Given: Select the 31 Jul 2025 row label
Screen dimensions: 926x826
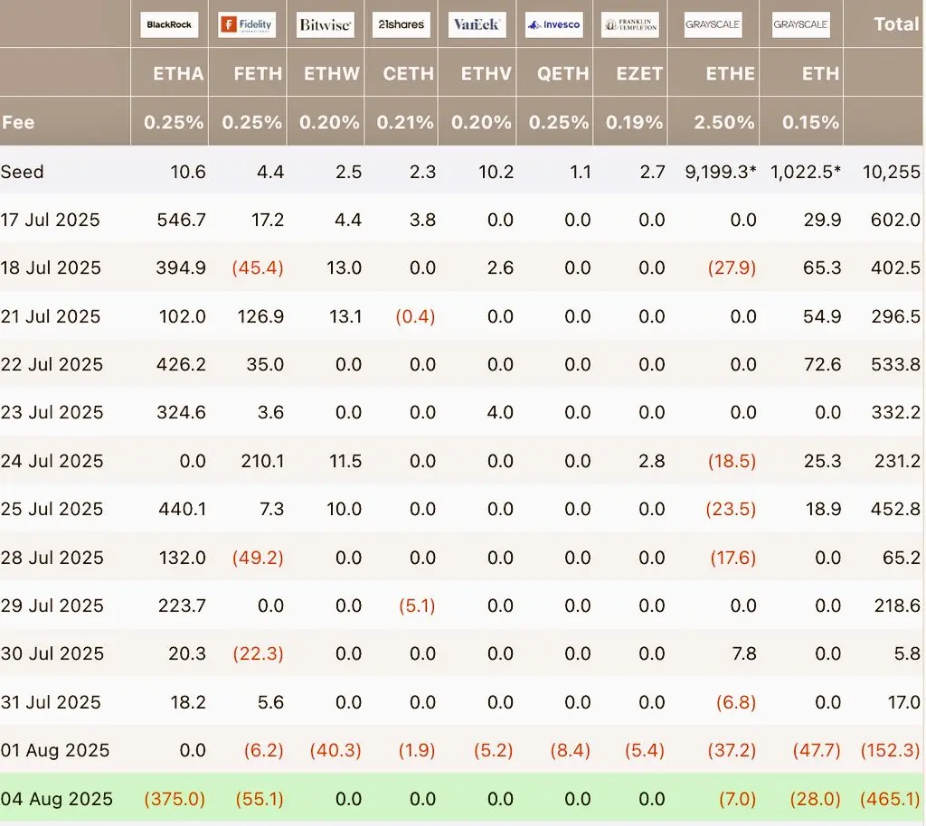Looking at the screenshot, I should point(51,702).
